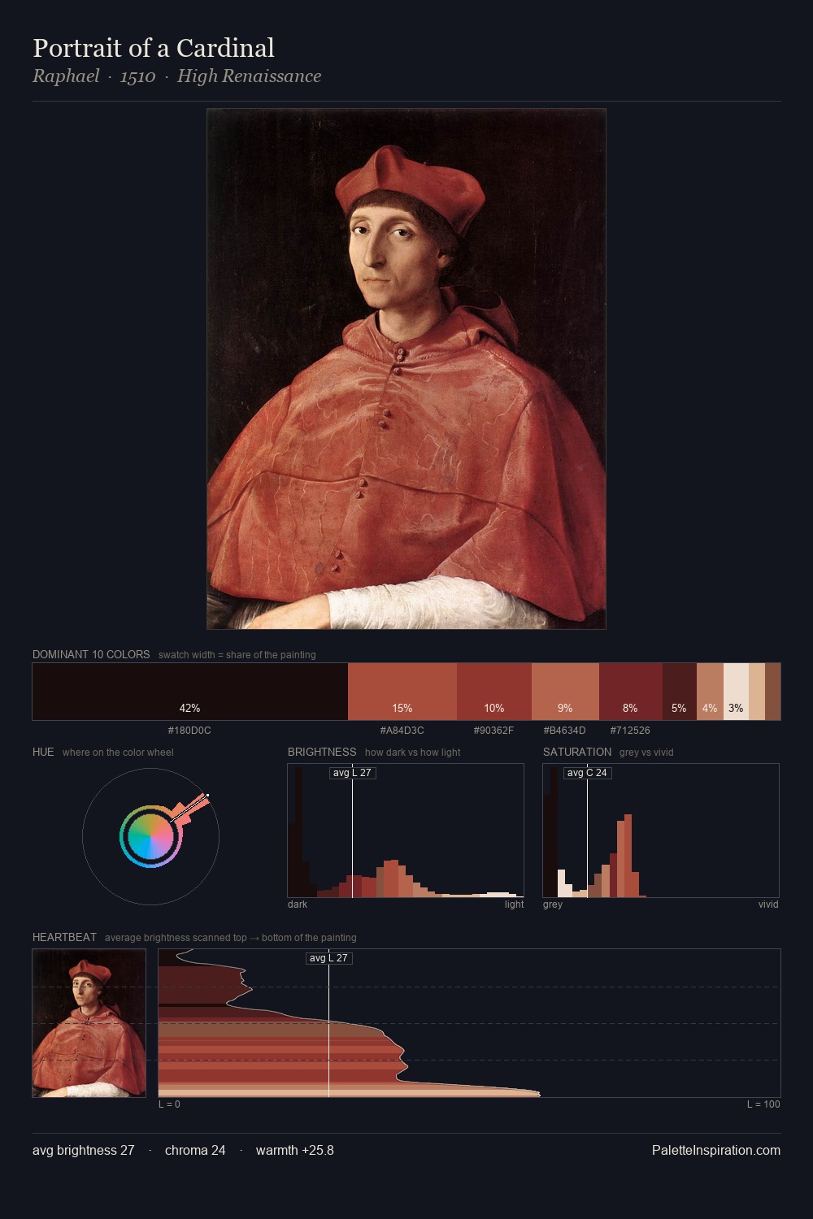813x1219 pixels.
Task: Click the PaletteInspiration.com link
Action: (x=716, y=1150)
